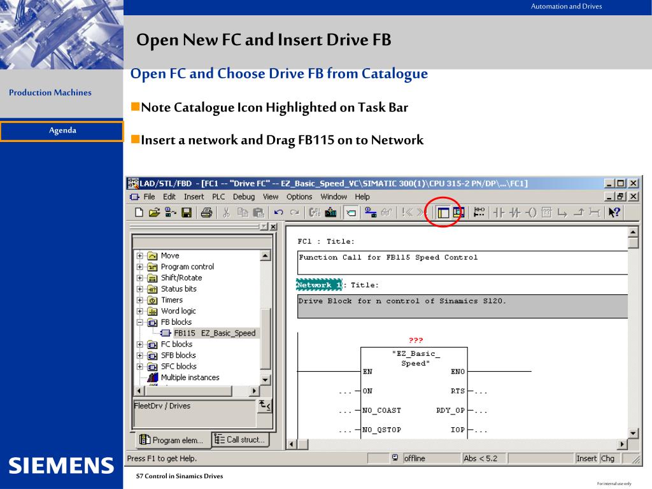Click the Monitor glasses toolbar icon

(386, 213)
